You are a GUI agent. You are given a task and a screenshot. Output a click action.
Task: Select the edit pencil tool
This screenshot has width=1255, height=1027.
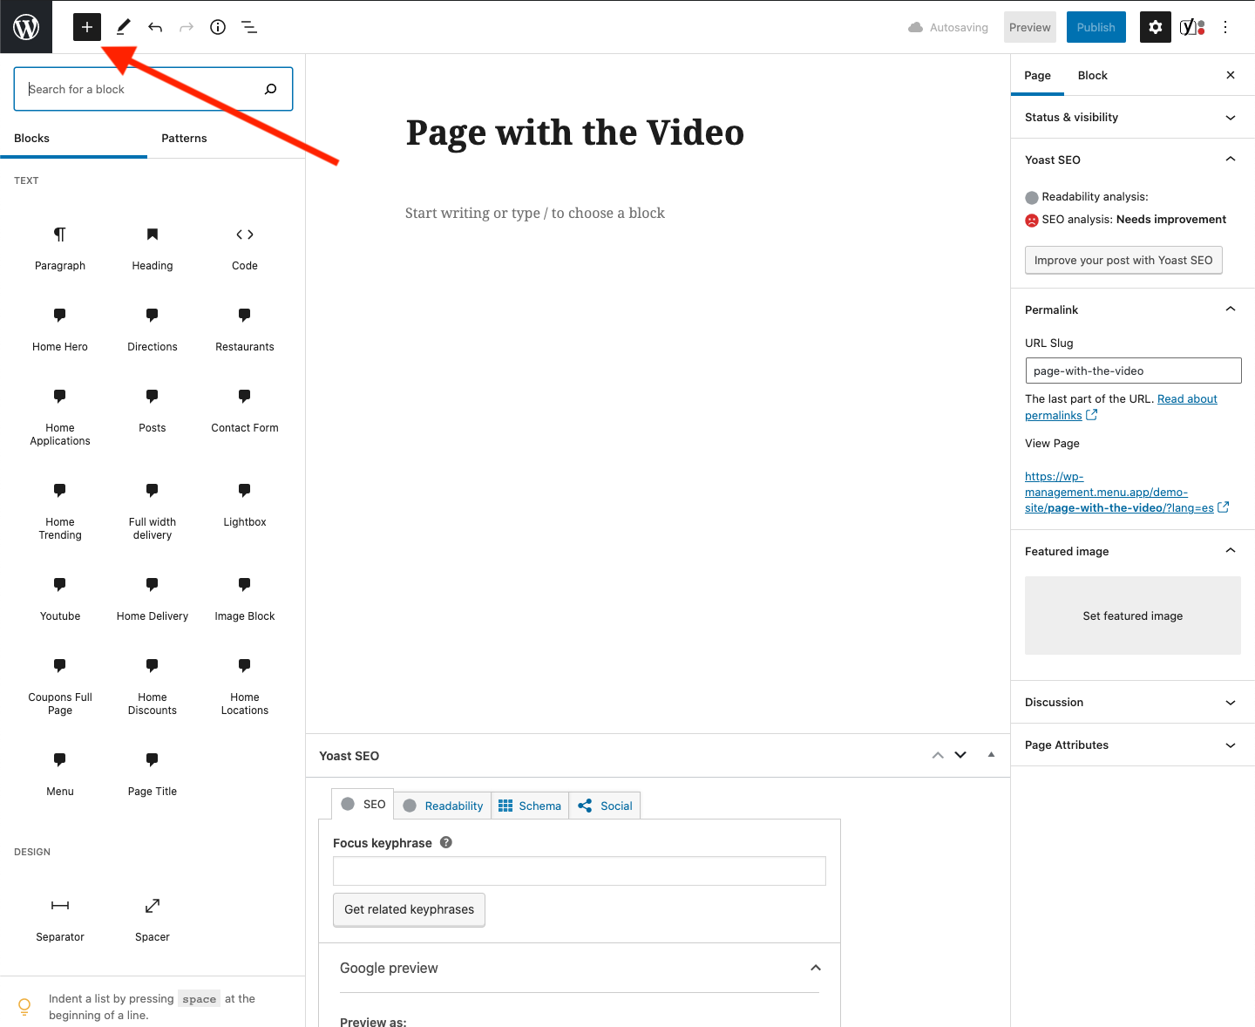(x=123, y=27)
